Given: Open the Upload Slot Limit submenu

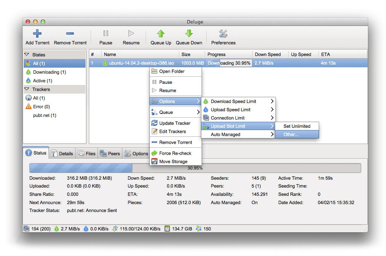Looking at the screenshot, I should click(238, 126).
